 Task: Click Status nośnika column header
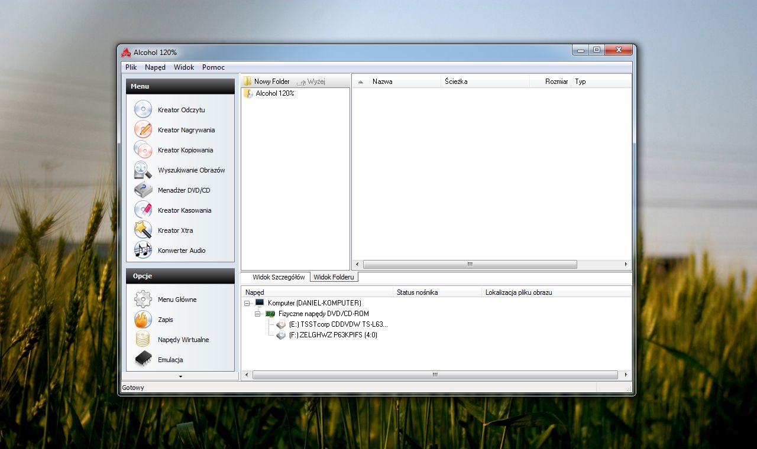(438, 292)
